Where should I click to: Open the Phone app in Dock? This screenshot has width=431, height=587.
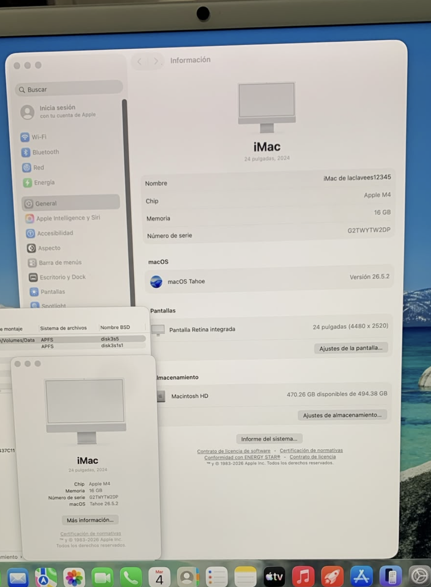[131, 576]
